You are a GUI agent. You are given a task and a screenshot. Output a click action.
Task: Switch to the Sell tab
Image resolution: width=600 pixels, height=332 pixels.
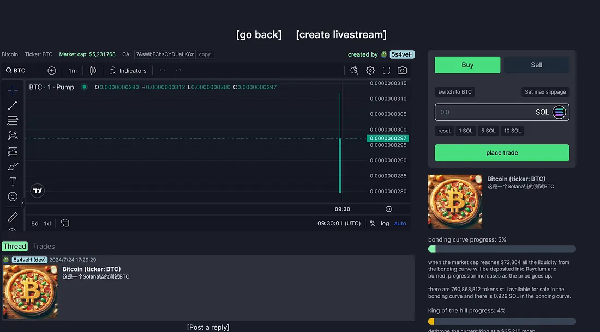(537, 65)
